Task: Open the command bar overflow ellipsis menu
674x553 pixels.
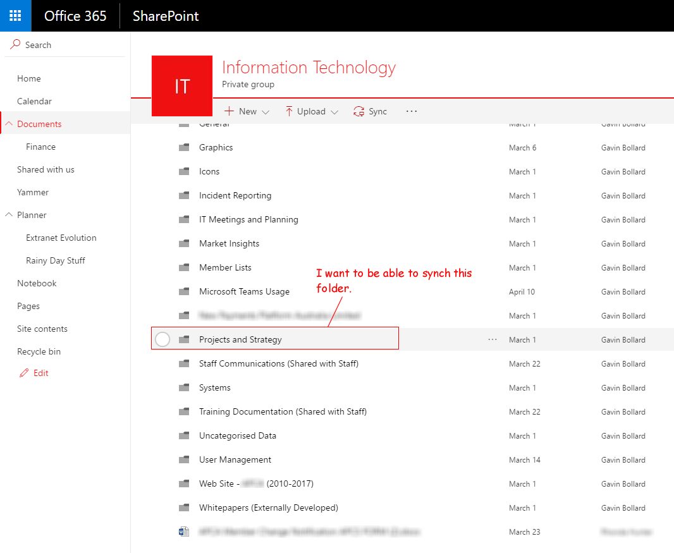Action: click(x=411, y=111)
